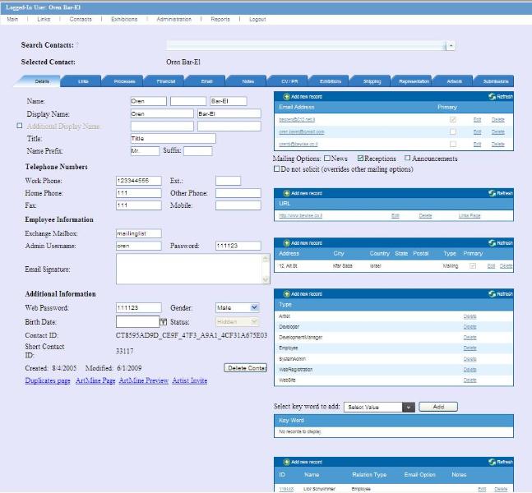Click into the Exchange Mailbox field

[139, 233]
